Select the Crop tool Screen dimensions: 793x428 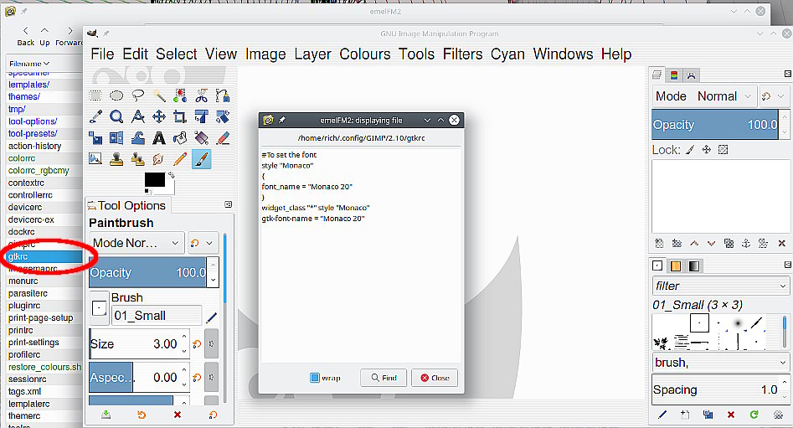pyautogui.click(x=180, y=116)
